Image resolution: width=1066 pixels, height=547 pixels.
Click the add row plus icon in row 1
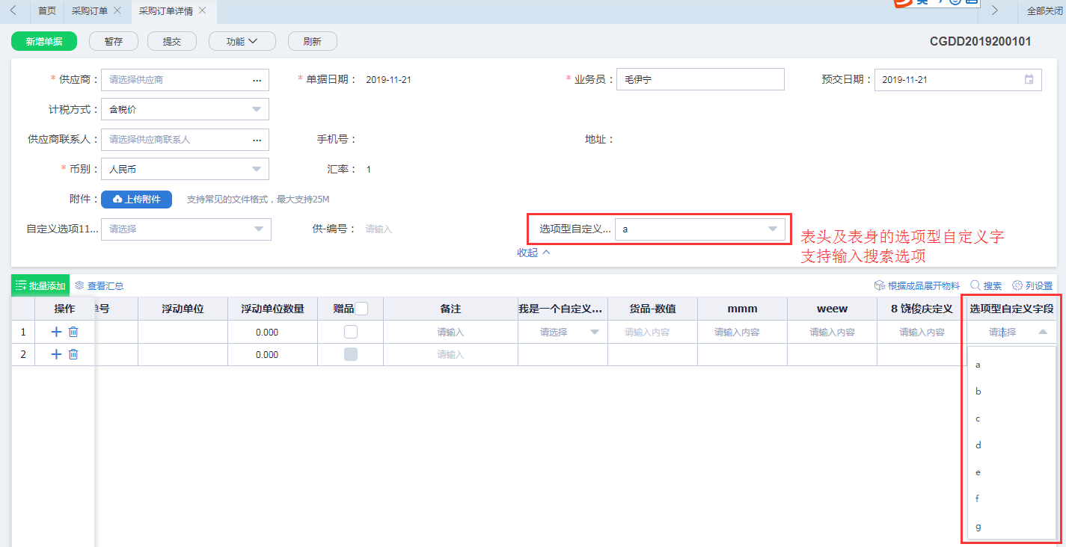pyautogui.click(x=56, y=332)
